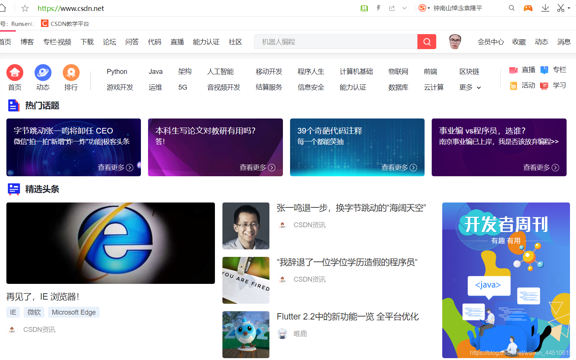
Task: Open the reading mode book icon
Action: tap(364, 8)
